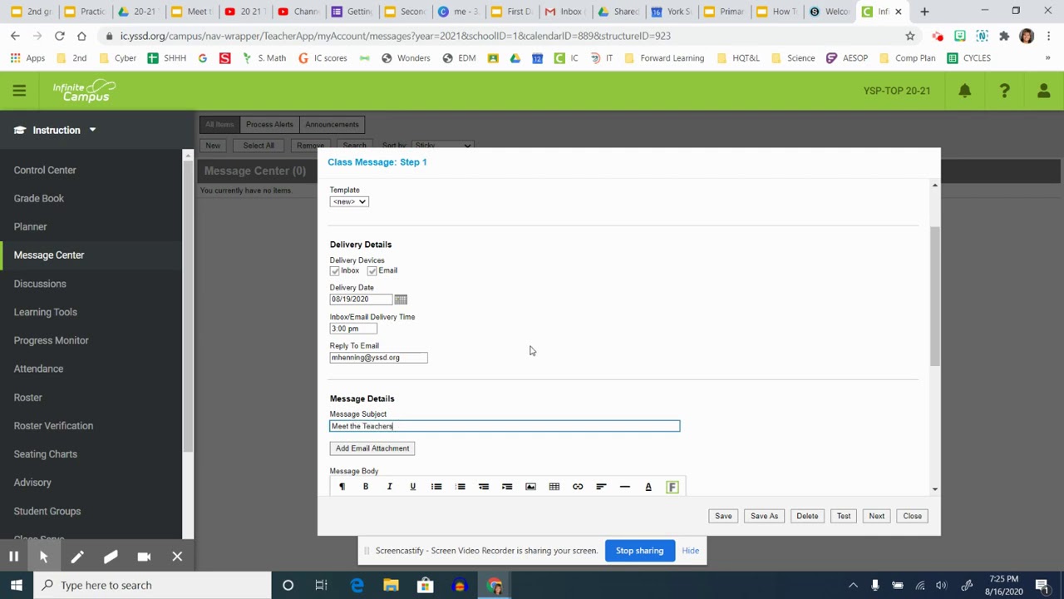Toggle the Screencastify webcam icon
This screenshot has height=599, width=1064.
(x=144, y=557)
